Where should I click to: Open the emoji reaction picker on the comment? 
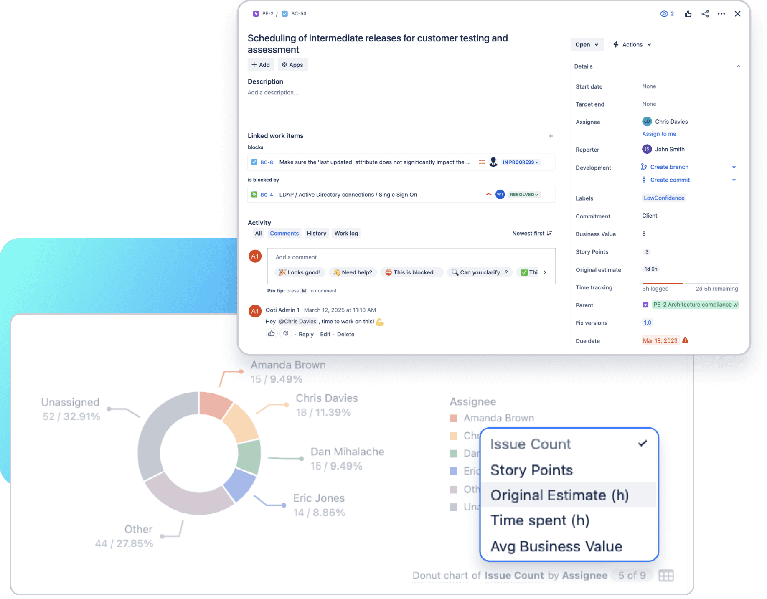pyautogui.click(x=286, y=333)
